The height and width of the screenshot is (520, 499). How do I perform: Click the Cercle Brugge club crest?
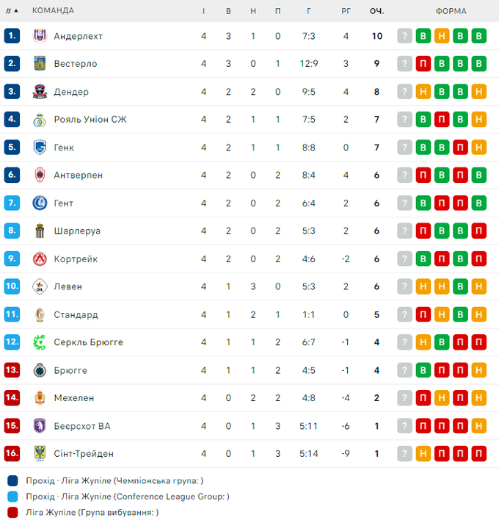(40, 342)
